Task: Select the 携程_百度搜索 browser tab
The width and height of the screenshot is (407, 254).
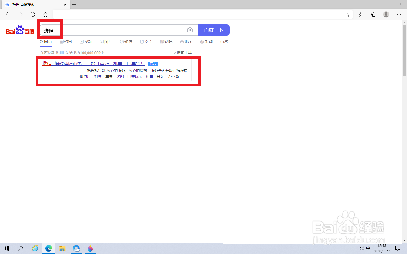Action: pos(35,5)
